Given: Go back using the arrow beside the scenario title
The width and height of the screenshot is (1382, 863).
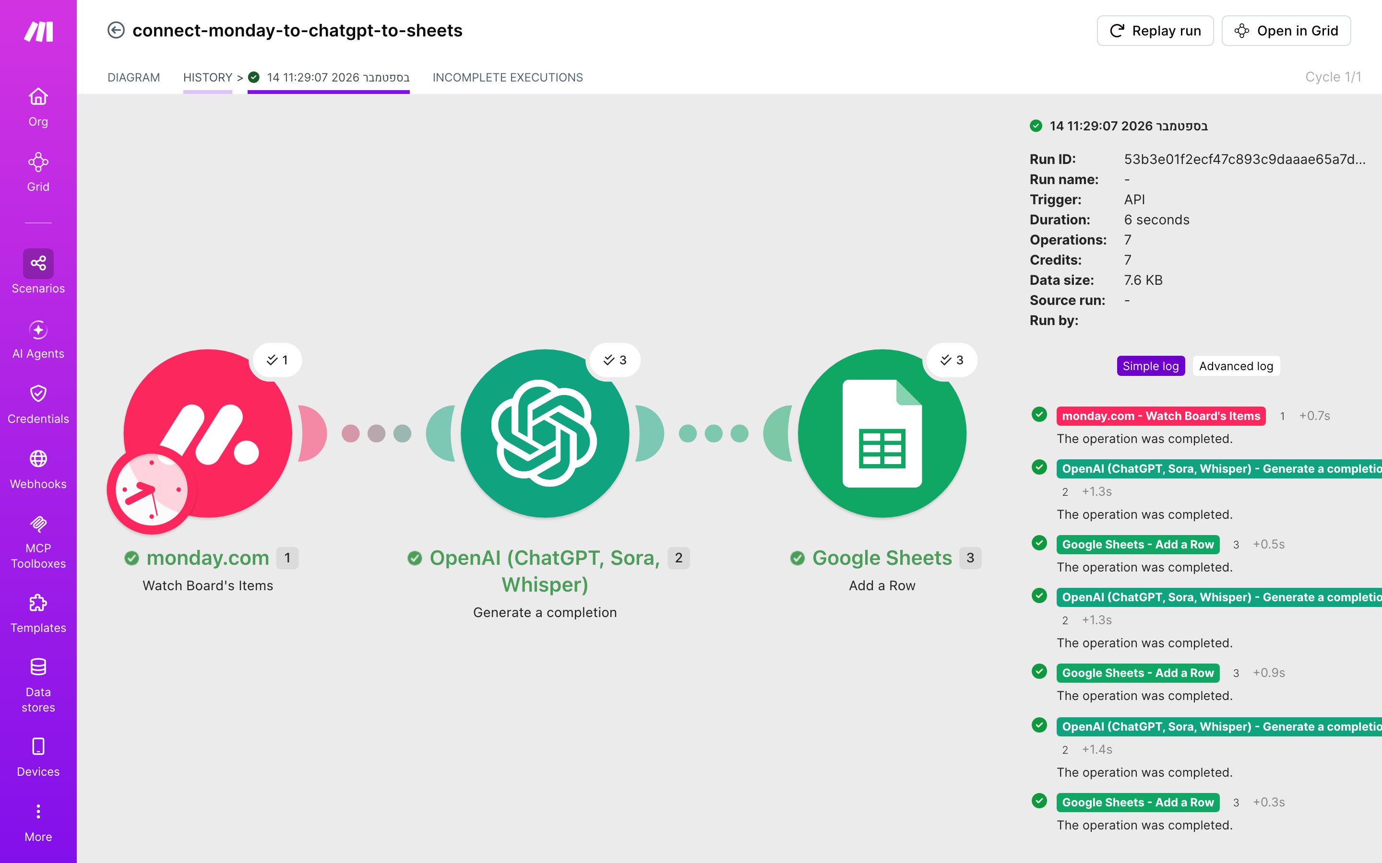Looking at the screenshot, I should pyautogui.click(x=116, y=30).
